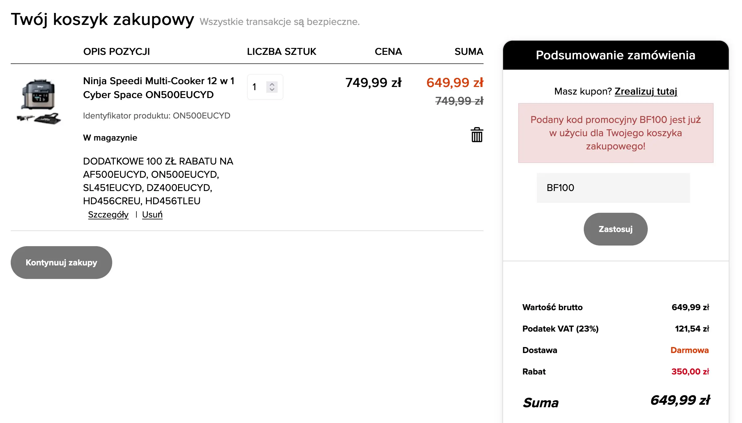742x423 pixels.
Task: Focus the BF100 promo code field
Action: point(613,188)
